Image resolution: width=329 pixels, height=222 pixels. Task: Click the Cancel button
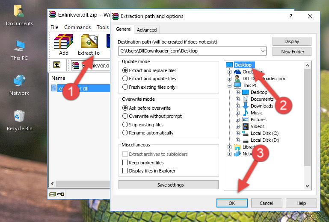[x=266, y=203]
